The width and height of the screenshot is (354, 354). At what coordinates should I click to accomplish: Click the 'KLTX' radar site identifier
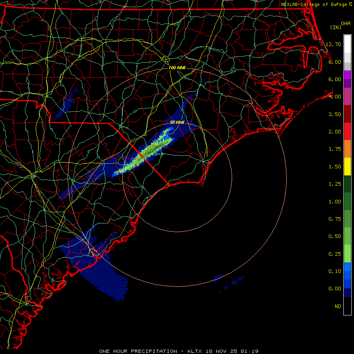point(195,351)
